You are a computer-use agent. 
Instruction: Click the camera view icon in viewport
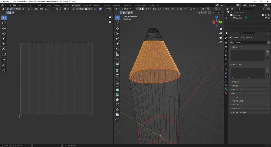pos(221,37)
